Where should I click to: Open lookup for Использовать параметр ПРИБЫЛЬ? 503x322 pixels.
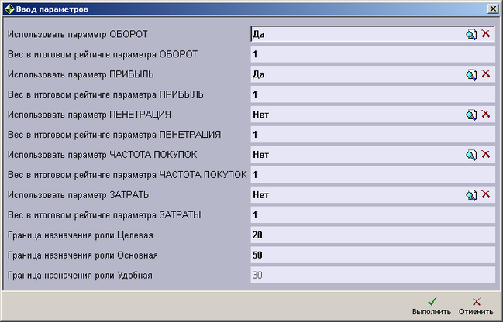471,74
